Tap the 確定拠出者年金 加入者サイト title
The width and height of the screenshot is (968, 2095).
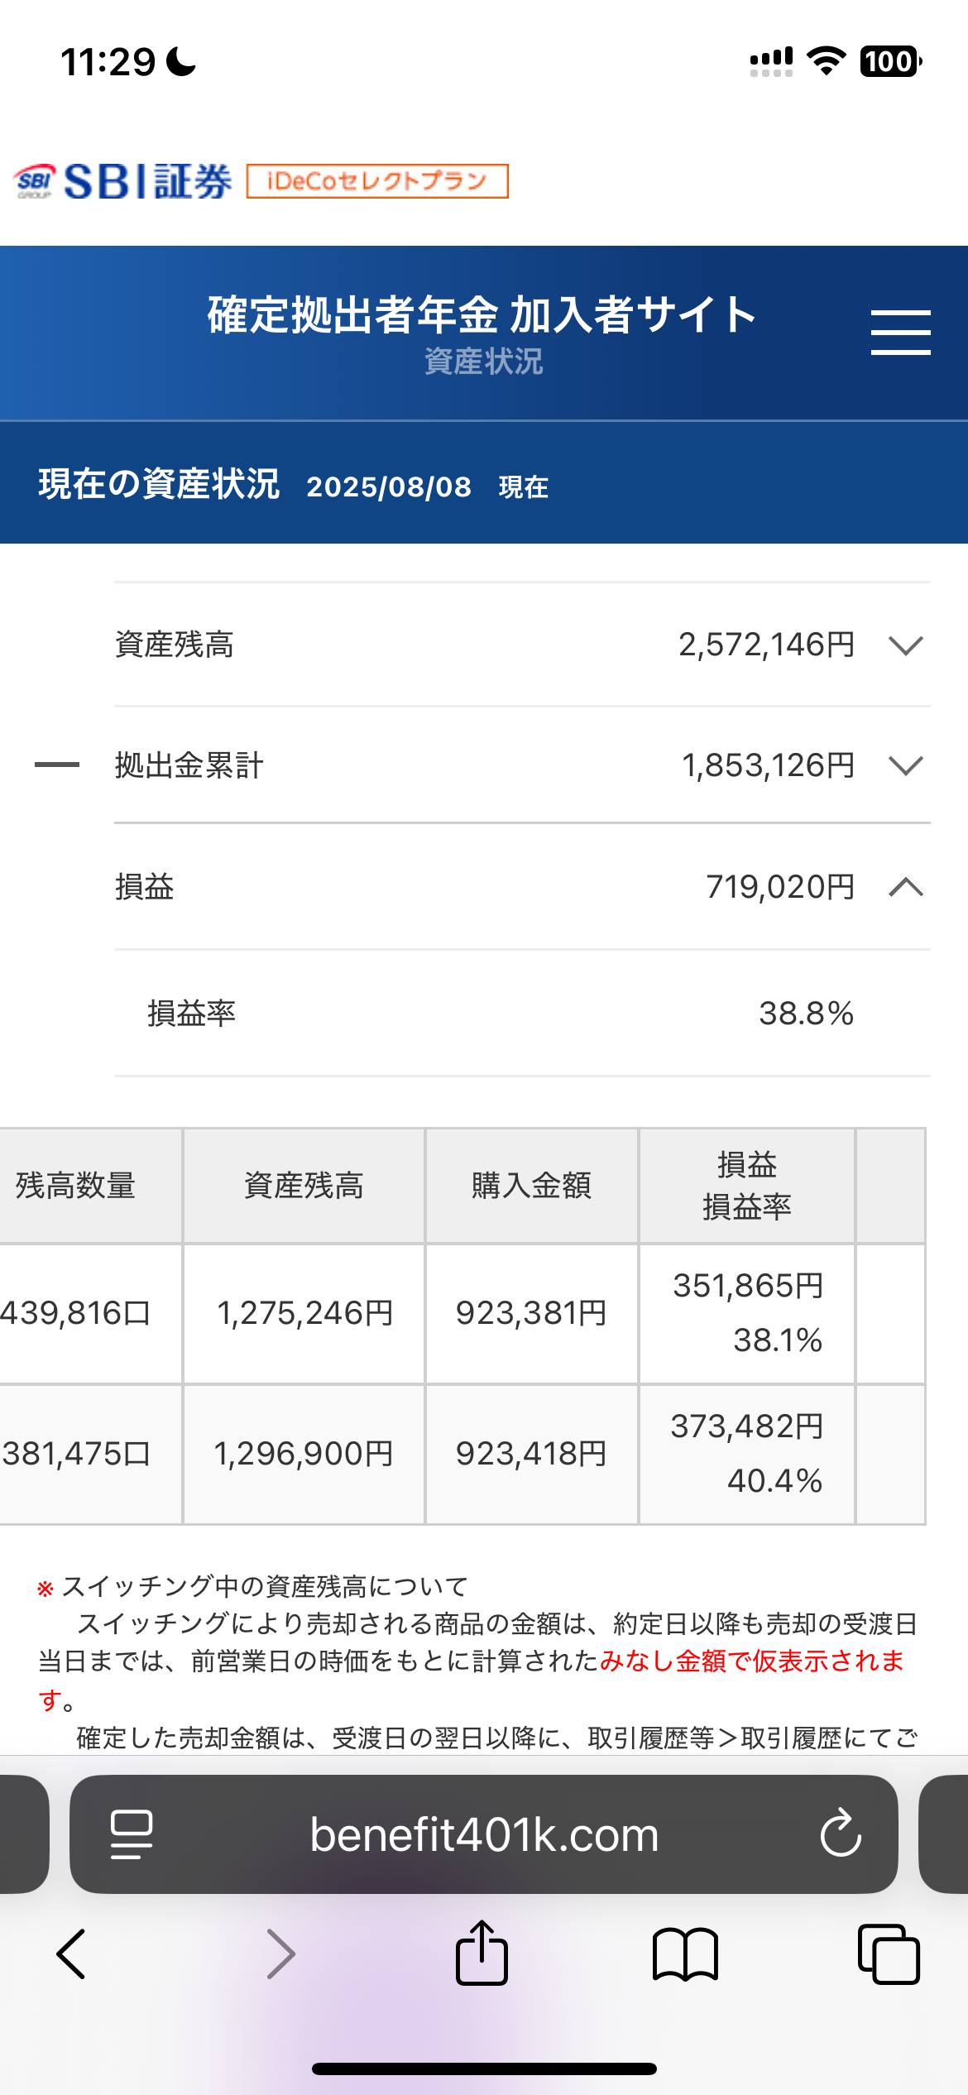point(482,315)
